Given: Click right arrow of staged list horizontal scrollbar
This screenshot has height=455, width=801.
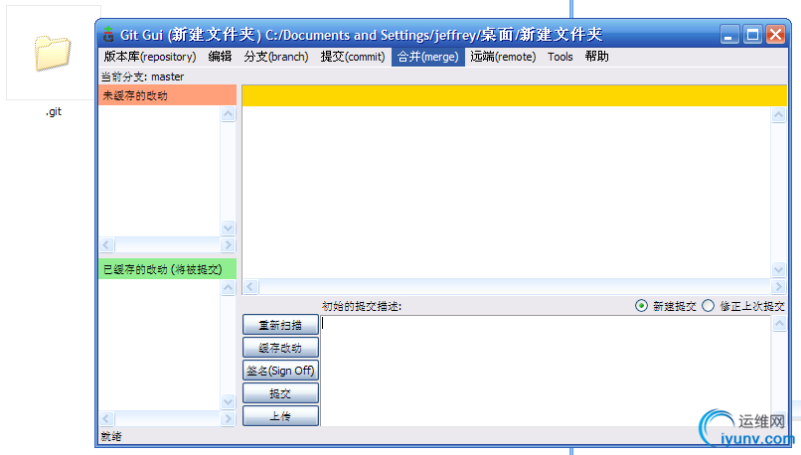Looking at the screenshot, I should (228, 419).
